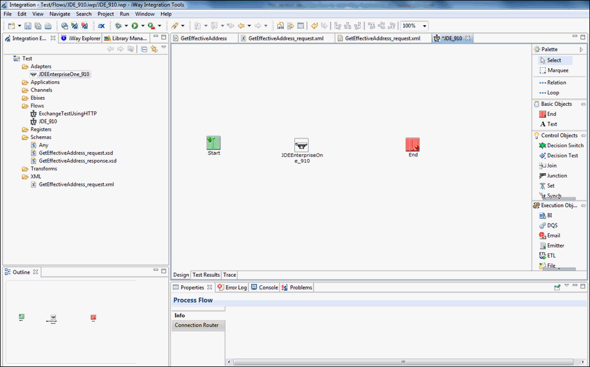Close the JDE_910 editor tab
The height and width of the screenshot is (367, 590).
pyautogui.click(x=468, y=38)
